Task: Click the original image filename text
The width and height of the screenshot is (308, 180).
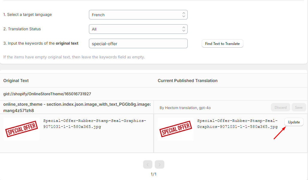Action: coord(95,124)
